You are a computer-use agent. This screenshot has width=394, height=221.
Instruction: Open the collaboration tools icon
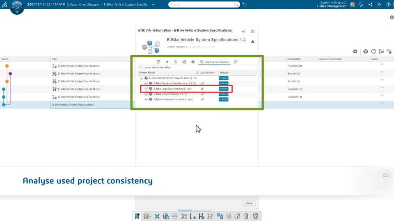point(379,5)
